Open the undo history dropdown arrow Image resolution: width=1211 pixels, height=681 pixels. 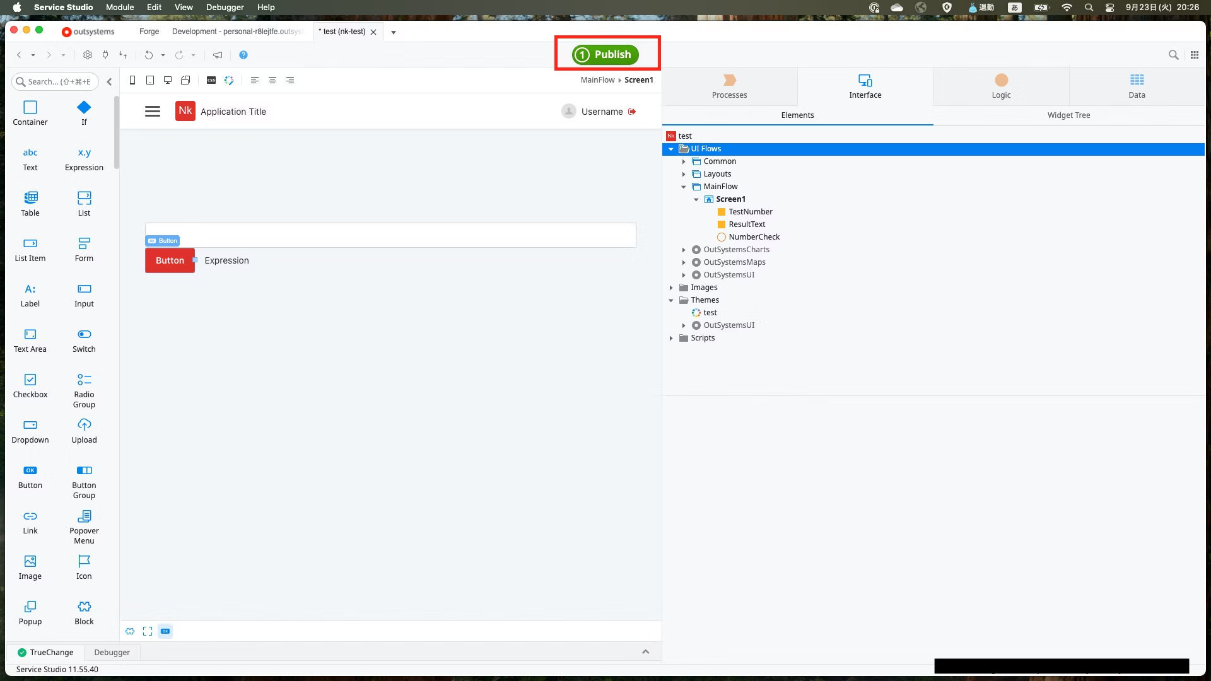[163, 55]
